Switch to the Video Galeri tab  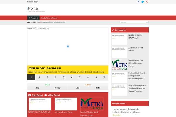(x=54, y=95)
